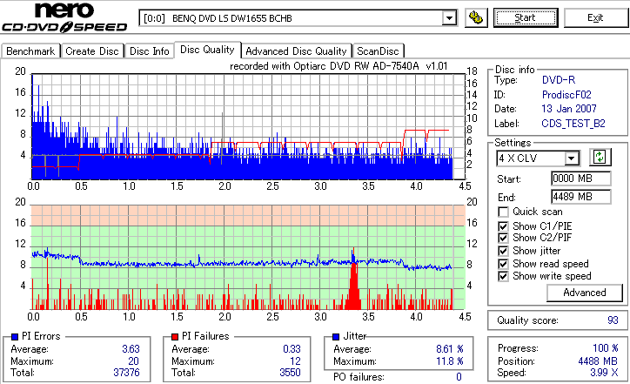The width and height of the screenshot is (630, 384).
Task: Click the drive options icon next to Start
Action: pyautogui.click(x=476, y=18)
